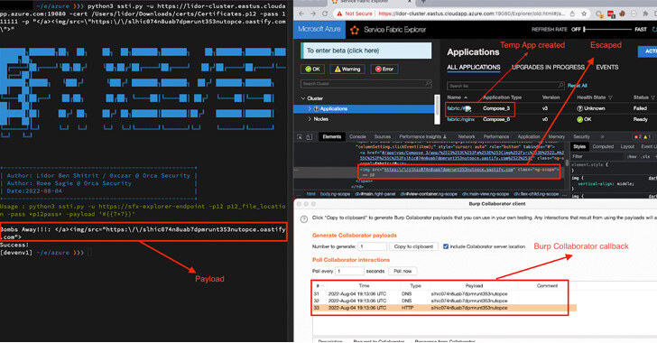657x343 pixels.
Task: Collapse the Cluster tree node
Action: pyautogui.click(x=303, y=98)
